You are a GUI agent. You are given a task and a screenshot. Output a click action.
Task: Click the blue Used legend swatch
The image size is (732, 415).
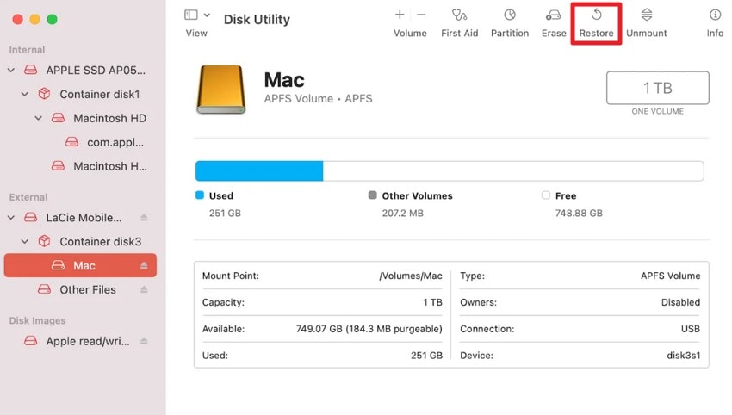[200, 195]
